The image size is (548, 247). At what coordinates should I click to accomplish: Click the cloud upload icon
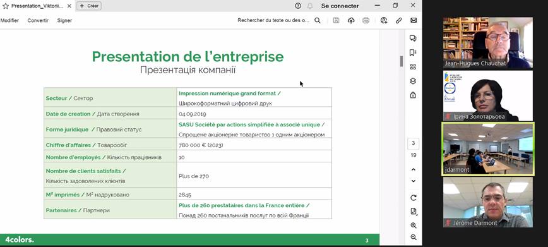(351, 20)
